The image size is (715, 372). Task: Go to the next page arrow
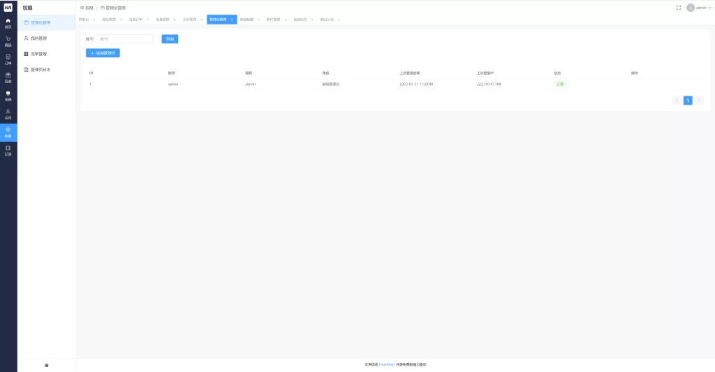699,101
